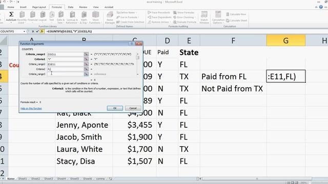Screen dimensions: 328x184
Task: Open the Logical functions library
Action: [x=43, y=17]
